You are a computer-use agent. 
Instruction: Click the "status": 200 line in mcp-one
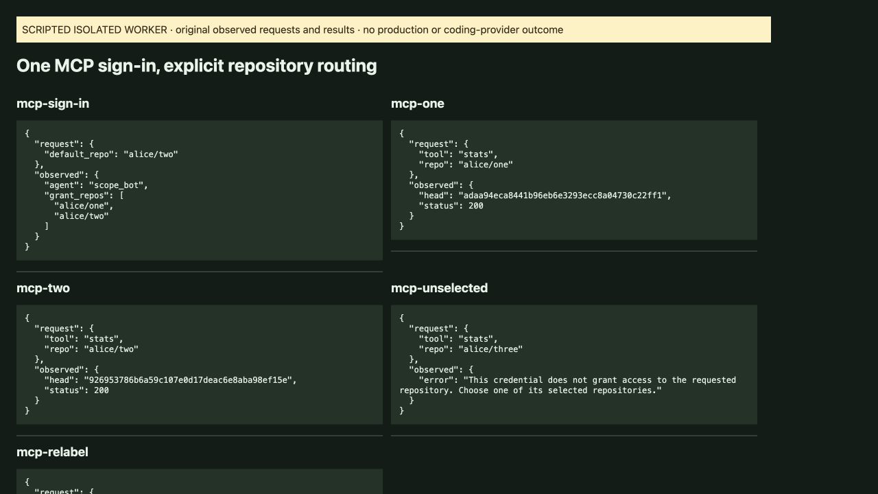point(451,206)
